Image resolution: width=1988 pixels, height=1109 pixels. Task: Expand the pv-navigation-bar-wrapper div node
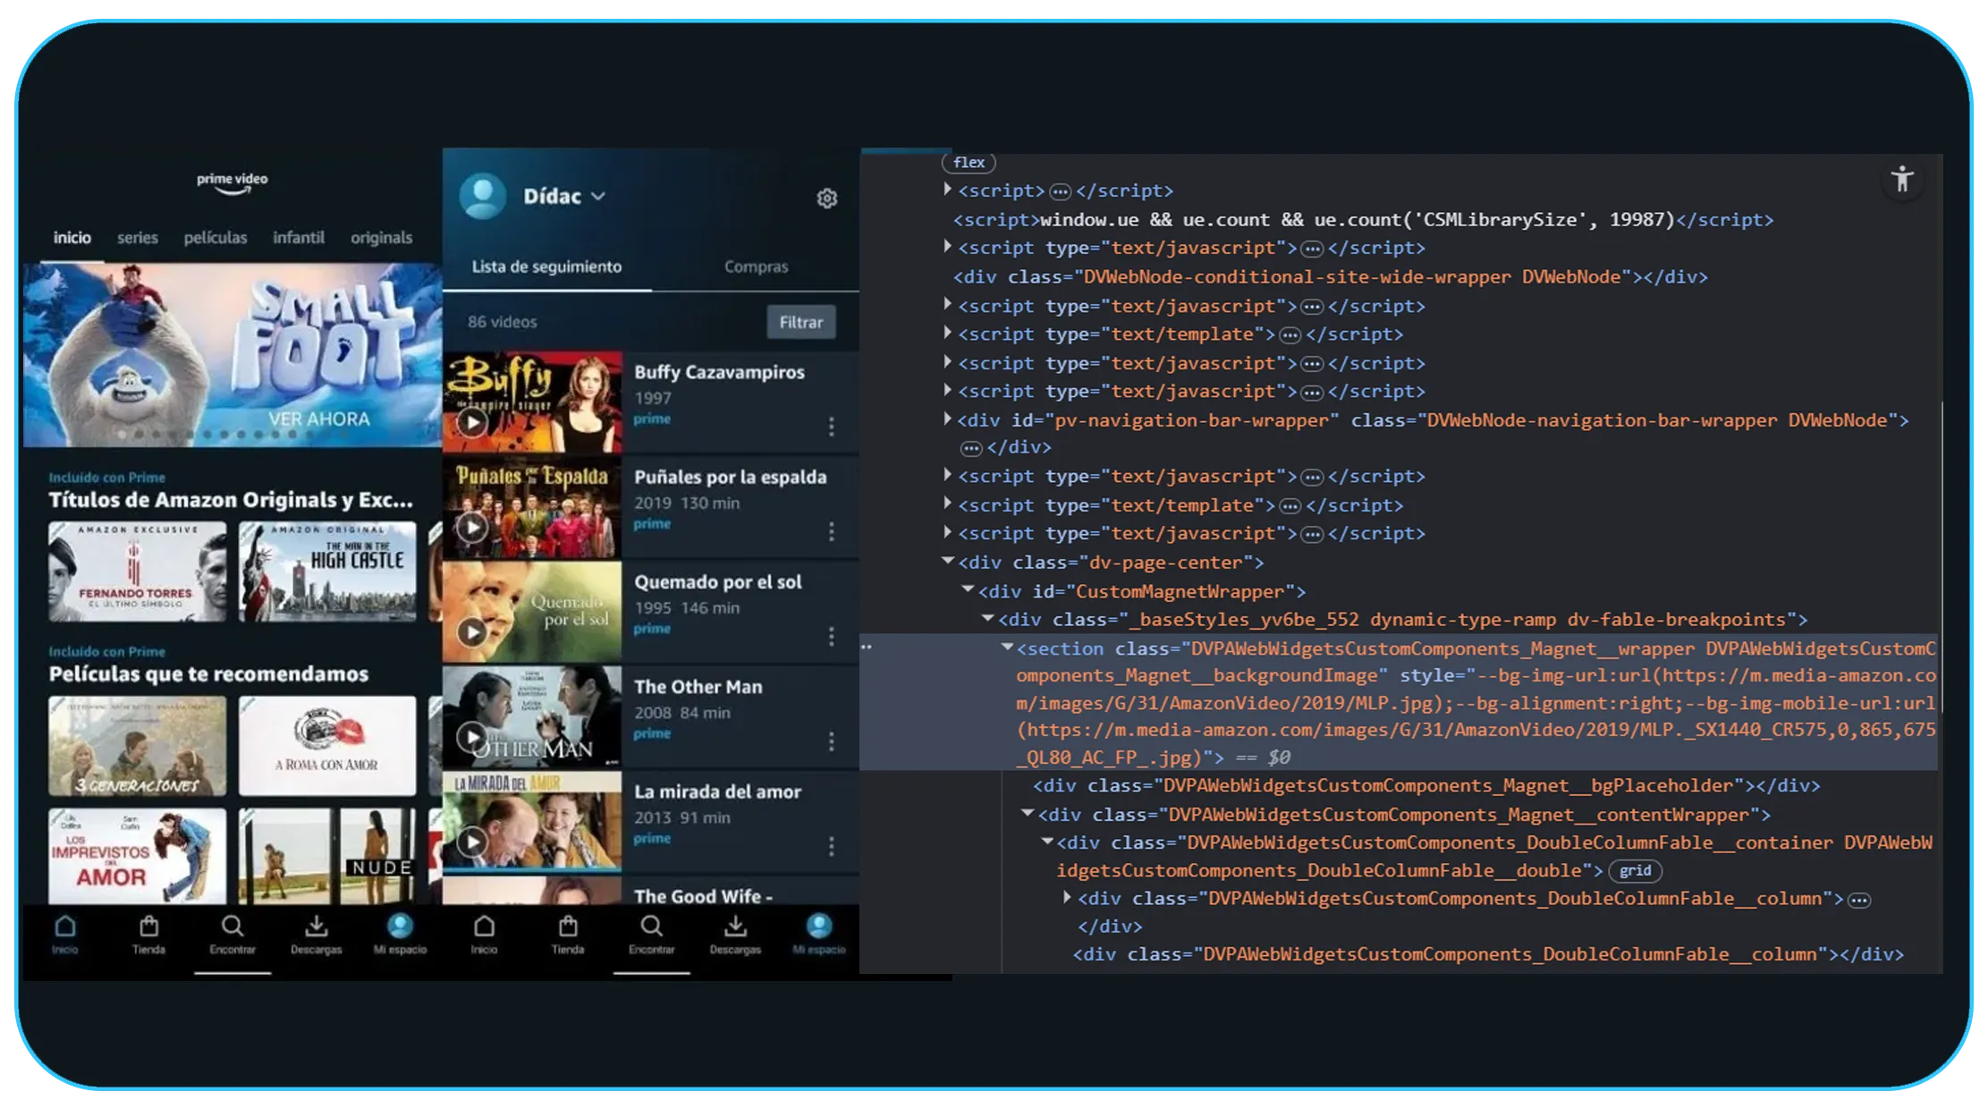(x=947, y=419)
